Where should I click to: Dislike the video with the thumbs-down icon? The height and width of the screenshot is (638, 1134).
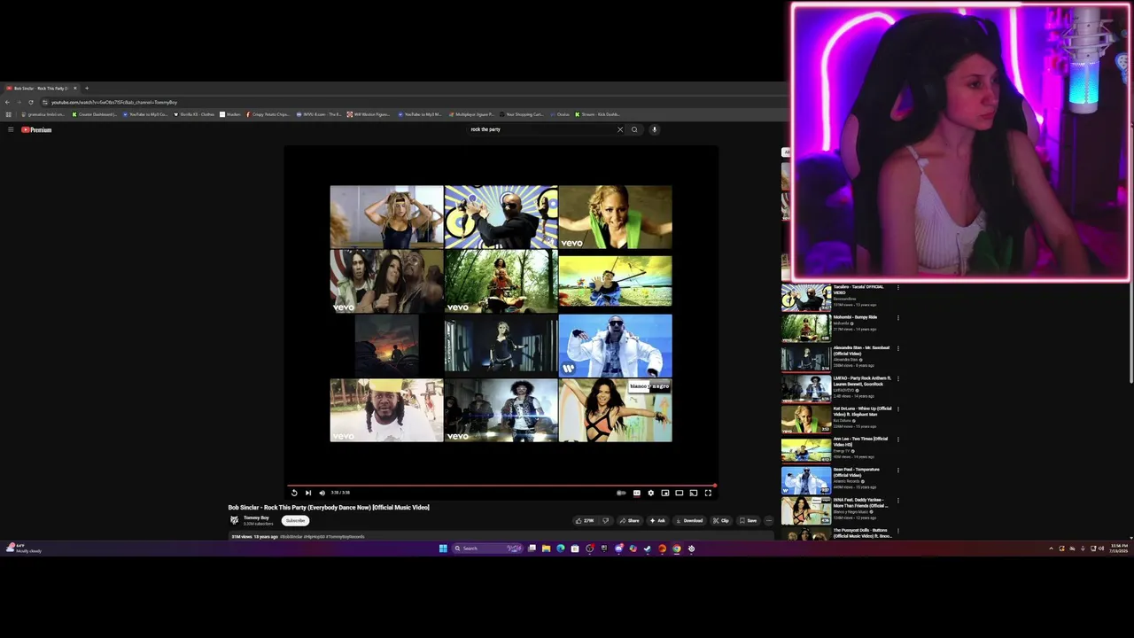coord(605,520)
